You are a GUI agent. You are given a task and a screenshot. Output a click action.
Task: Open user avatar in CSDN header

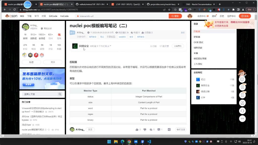190,16
